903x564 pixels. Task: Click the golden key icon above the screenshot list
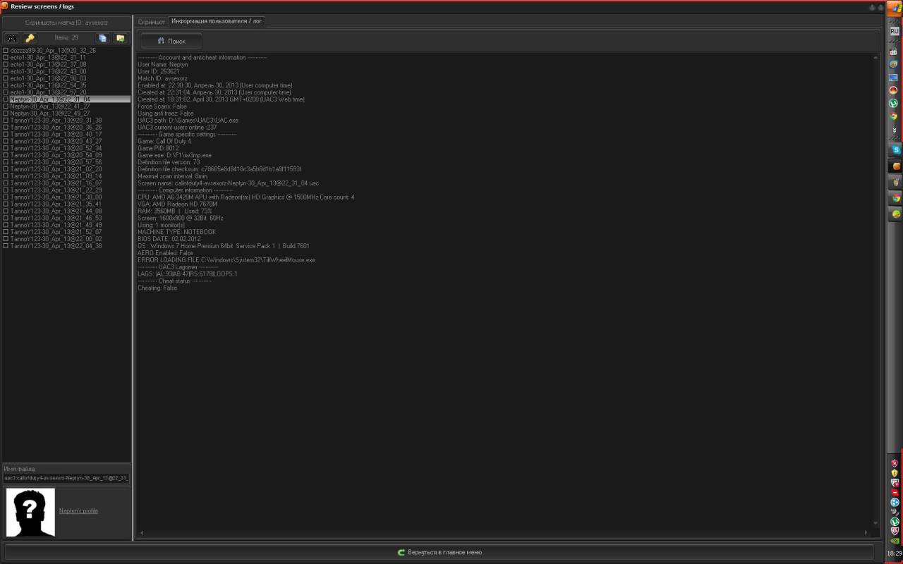(30, 38)
